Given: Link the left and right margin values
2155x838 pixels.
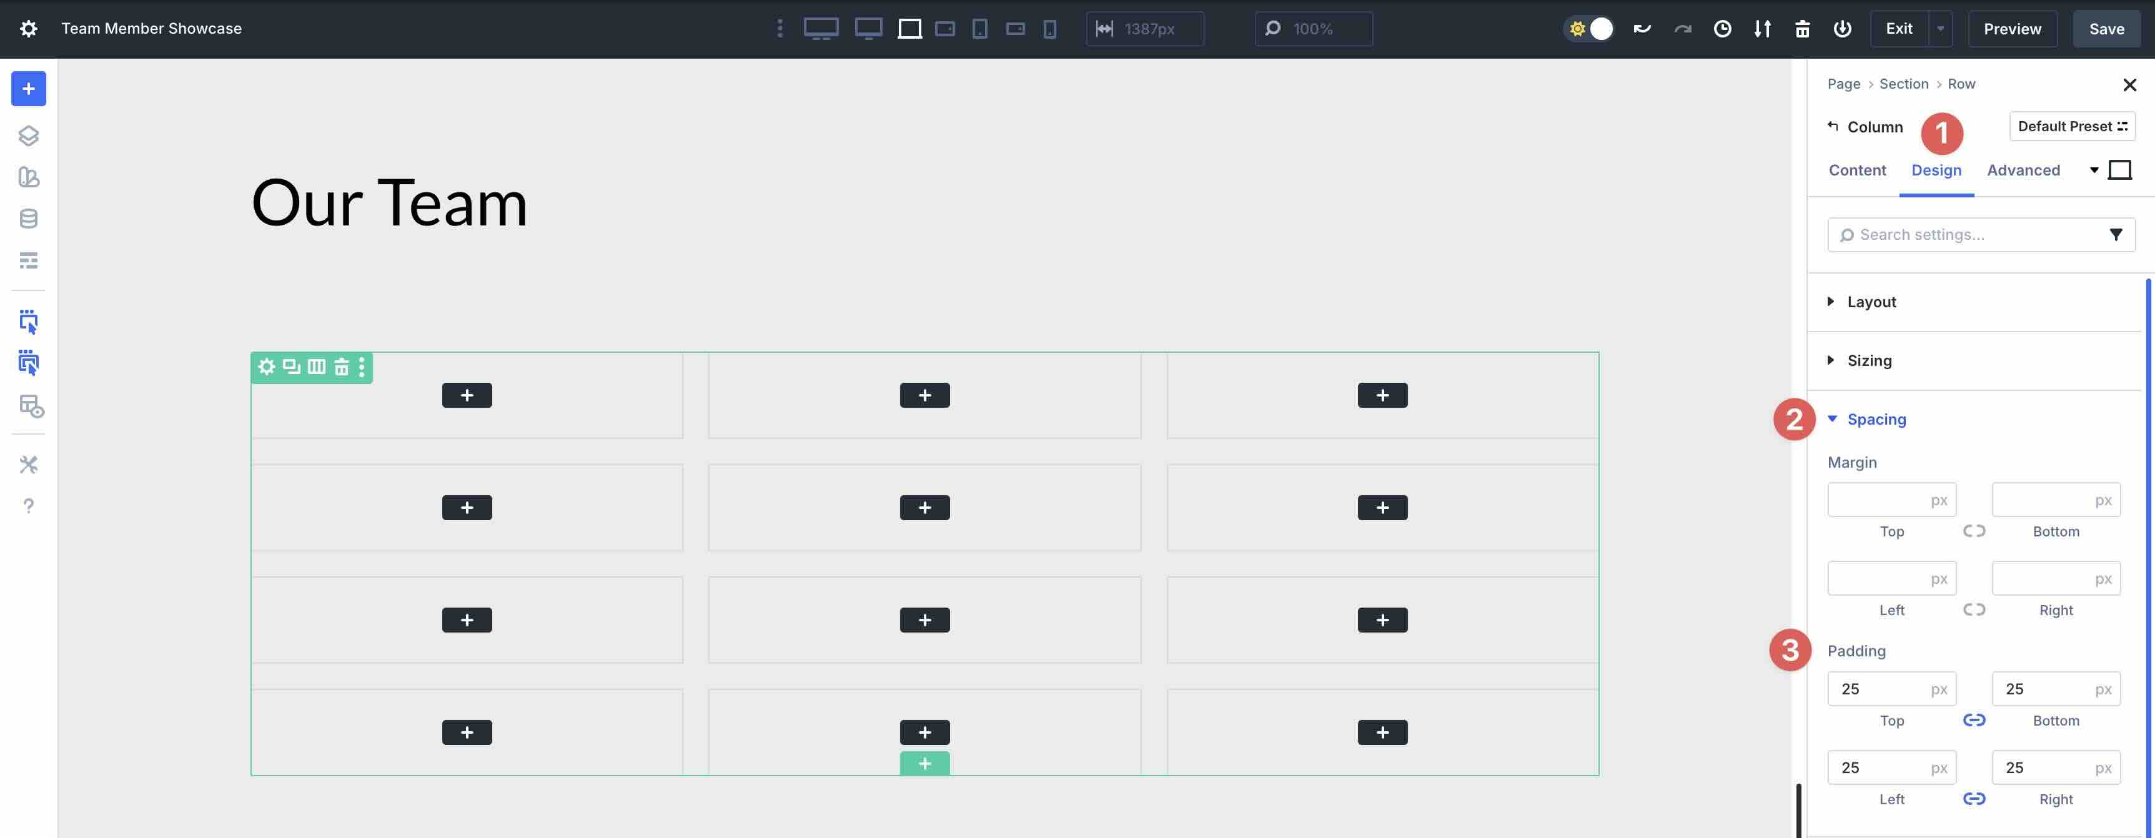Looking at the screenshot, I should coord(1974,609).
